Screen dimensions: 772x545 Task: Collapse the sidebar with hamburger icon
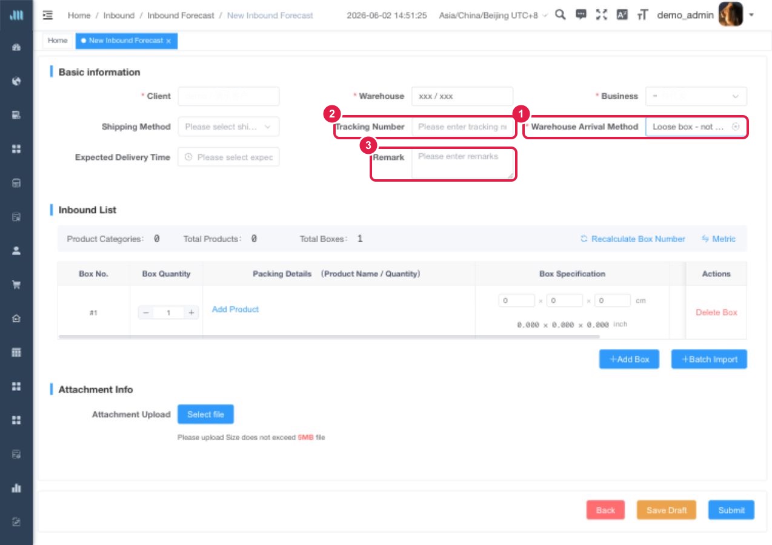(48, 15)
